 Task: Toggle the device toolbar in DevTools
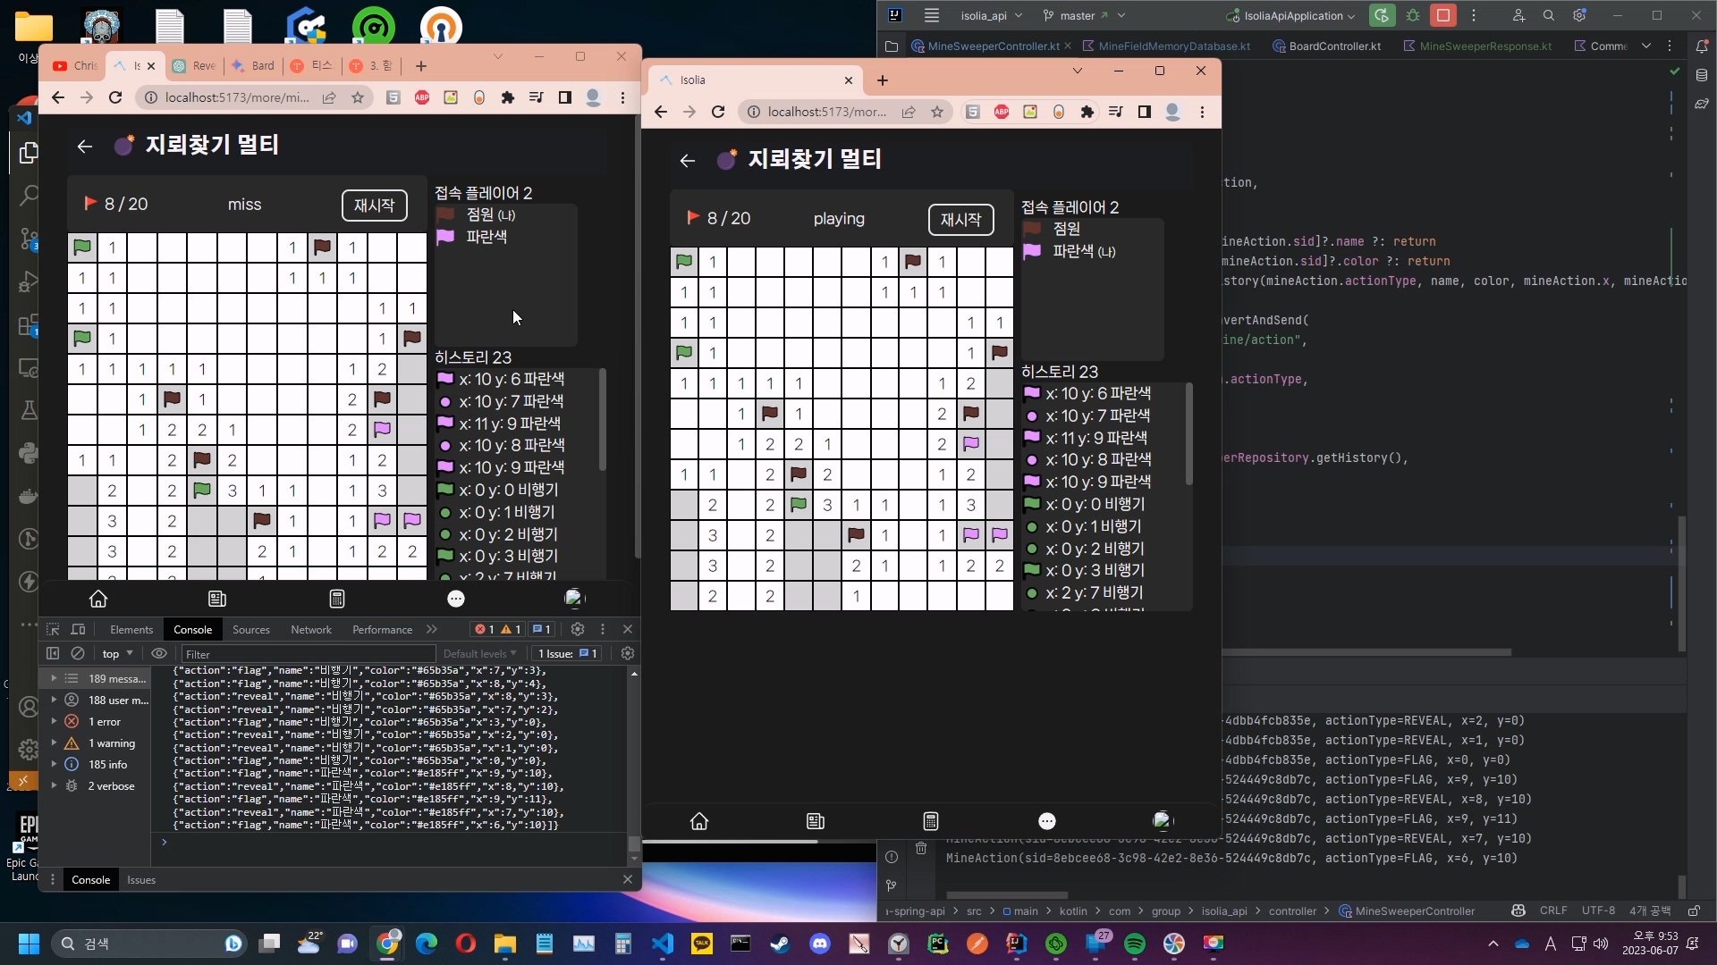click(79, 629)
